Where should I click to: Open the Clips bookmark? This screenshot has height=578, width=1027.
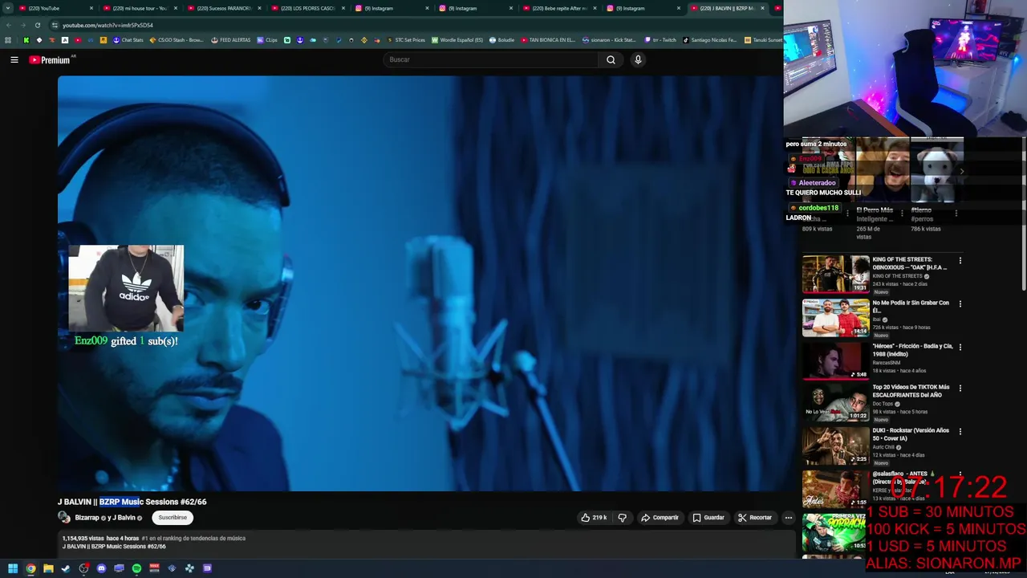pyautogui.click(x=267, y=39)
